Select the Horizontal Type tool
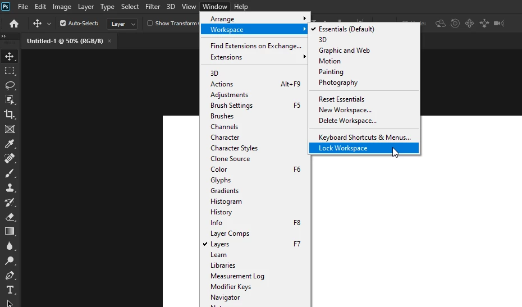The height and width of the screenshot is (307, 522). coord(10,290)
